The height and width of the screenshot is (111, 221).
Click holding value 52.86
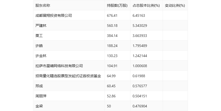point(111,96)
